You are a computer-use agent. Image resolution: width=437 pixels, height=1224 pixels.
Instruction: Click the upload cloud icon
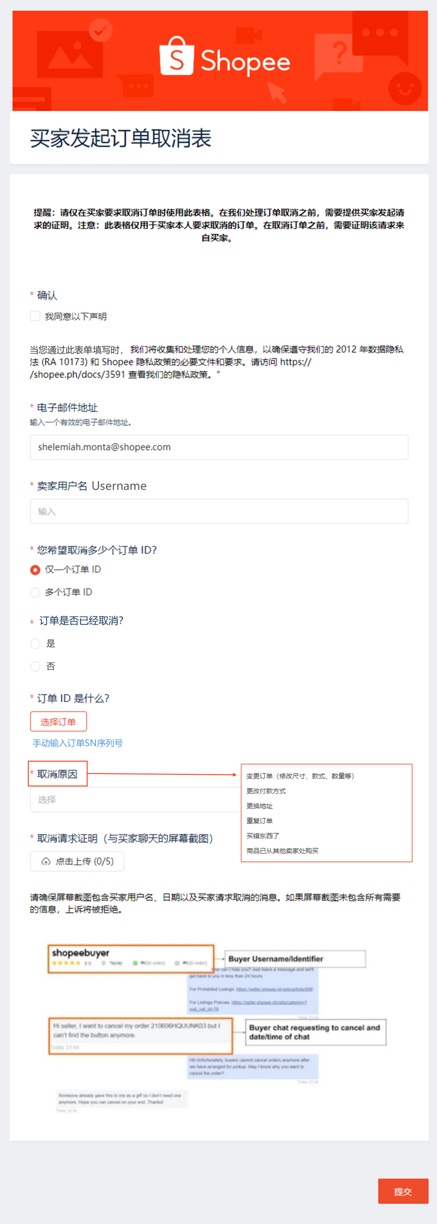click(x=46, y=861)
